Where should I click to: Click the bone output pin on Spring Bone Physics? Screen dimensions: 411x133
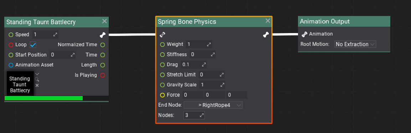[266, 34]
